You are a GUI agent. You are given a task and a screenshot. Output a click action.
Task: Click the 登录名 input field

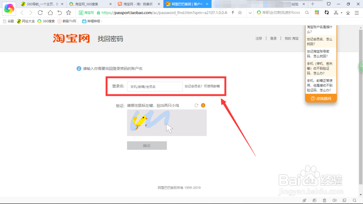click(x=155, y=86)
